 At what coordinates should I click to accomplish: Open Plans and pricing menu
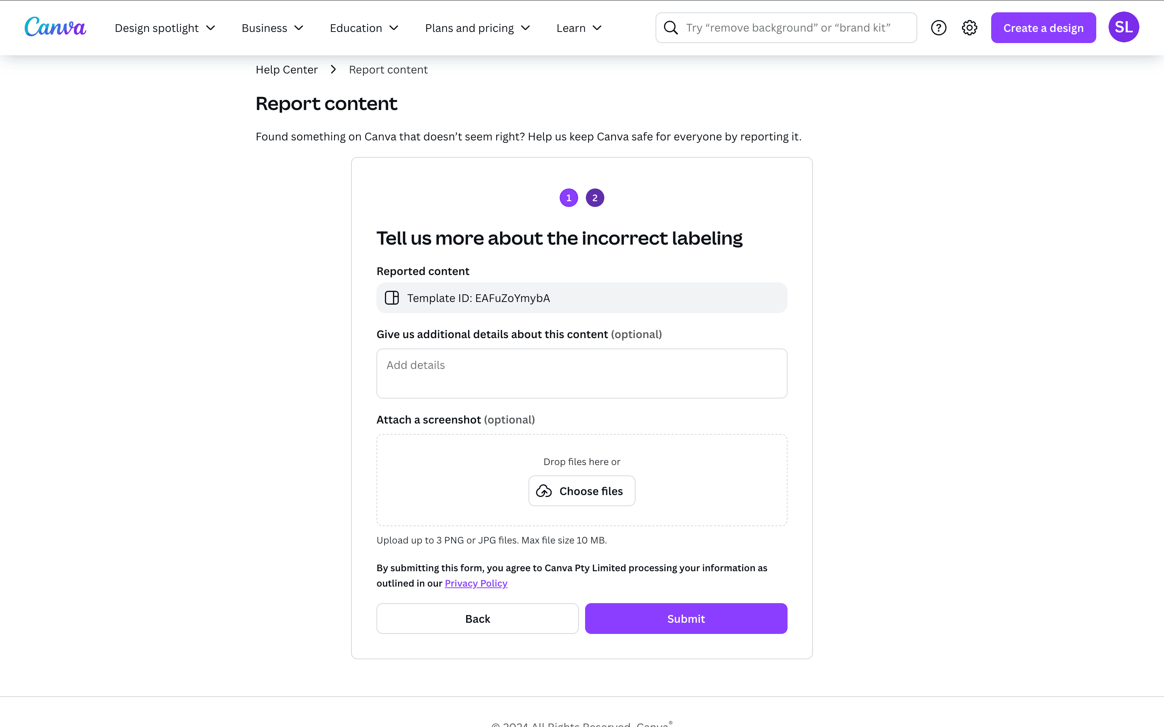point(477,28)
